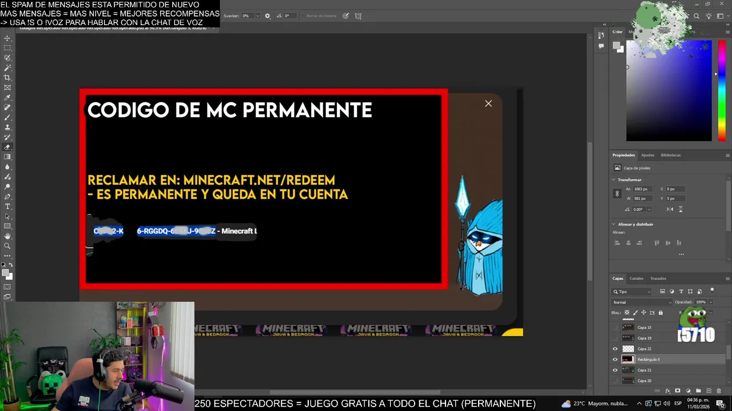This screenshot has height=411, width=732.
Task: Click the foreground color swatch
Action: 6,273
